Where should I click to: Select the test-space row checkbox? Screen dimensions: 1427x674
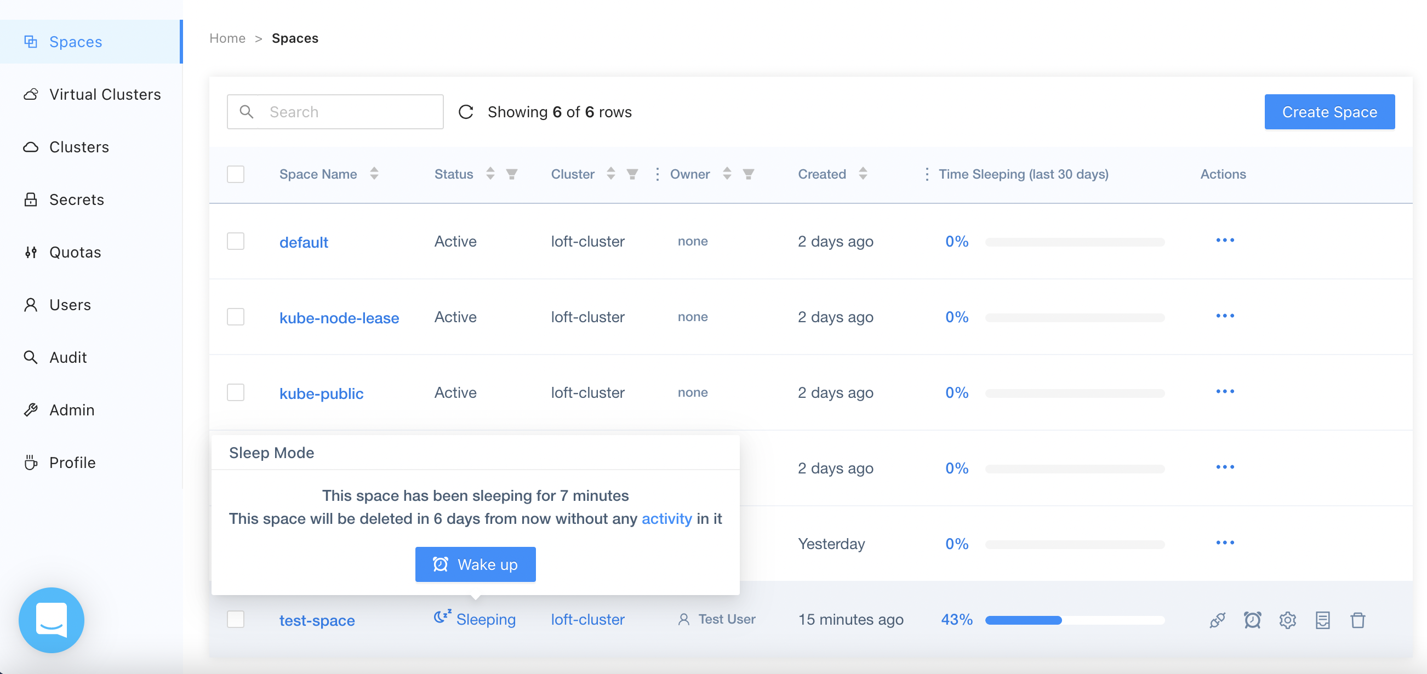236,619
